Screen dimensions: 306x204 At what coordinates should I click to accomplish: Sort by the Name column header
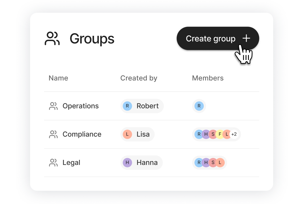click(x=58, y=78)
